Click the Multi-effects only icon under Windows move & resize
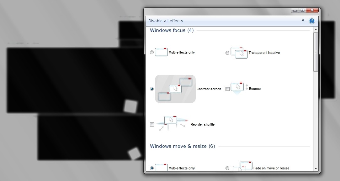 tap(161, 168)
